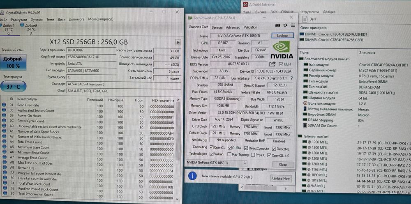The image size is (411, 204).
Task: Click the Добрий 100% health status button
Action: pos(13,62)
